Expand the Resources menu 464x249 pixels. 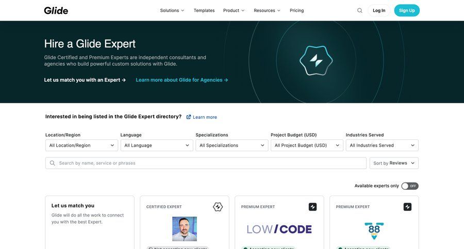[x=267, y=10]
